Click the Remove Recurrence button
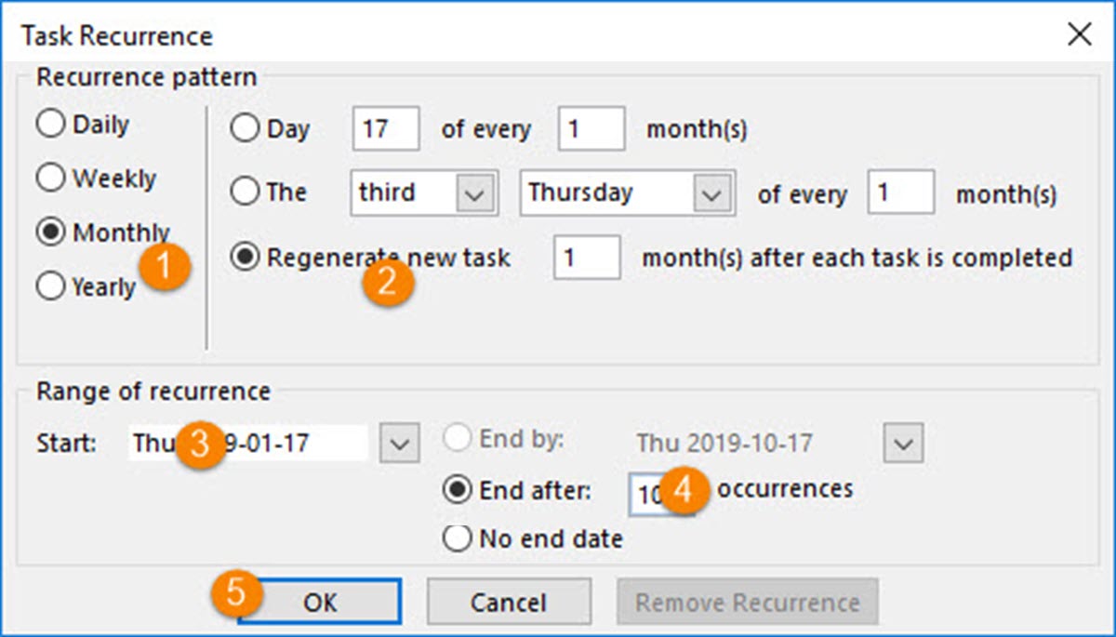This screenshot has width=1116, height=637. (749, 602)
